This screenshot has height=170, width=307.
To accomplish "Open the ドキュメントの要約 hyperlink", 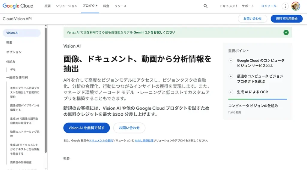I will tap(101, 140).
